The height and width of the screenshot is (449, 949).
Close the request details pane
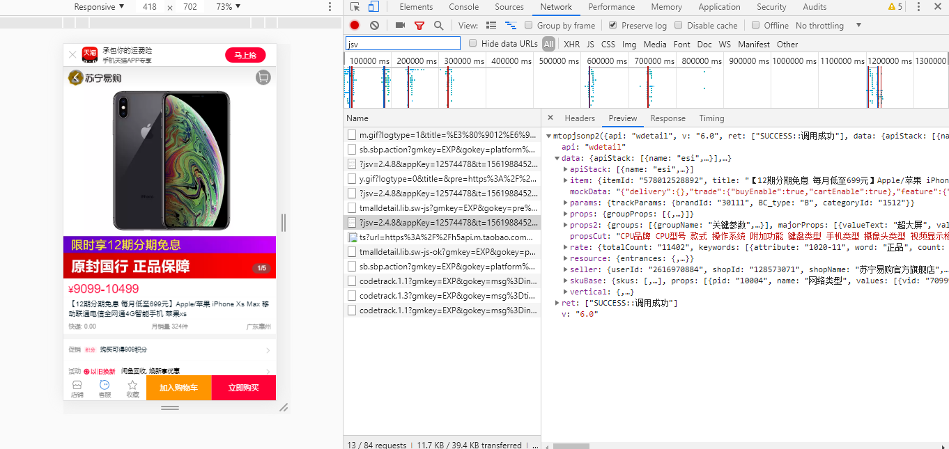tap(550, 118)
